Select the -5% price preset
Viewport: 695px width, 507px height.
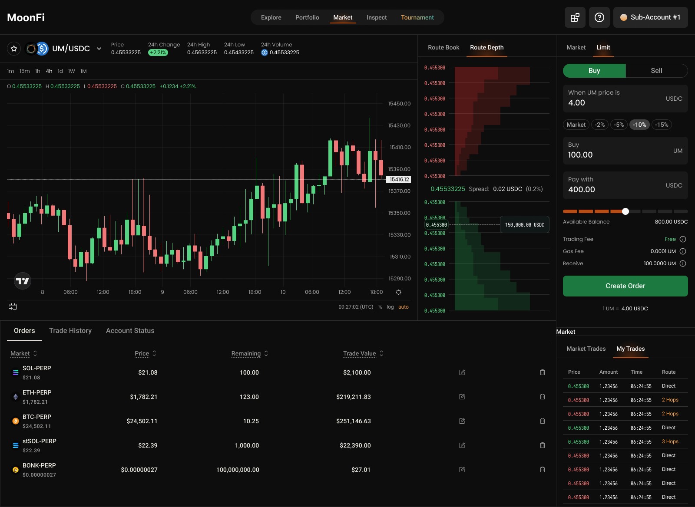tap(619, 125)
